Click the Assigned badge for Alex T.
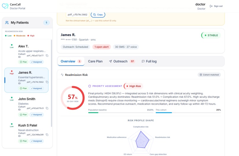Viewport: 239px width, 156px height. click(x=36, y=62)
